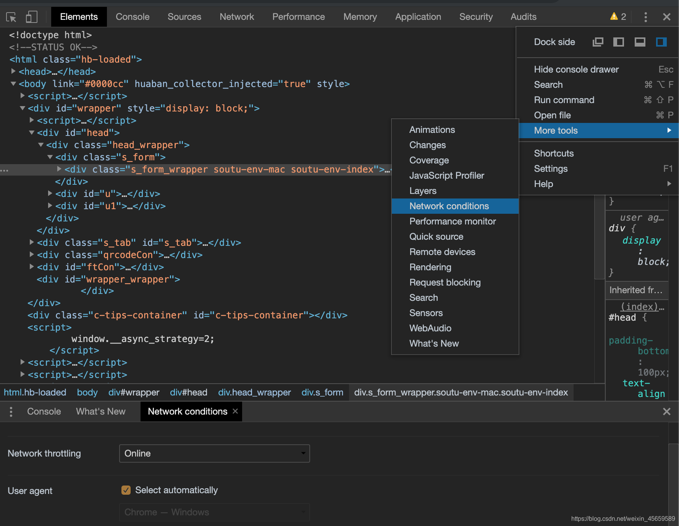Choose Rendering from More tools submenu

click(x=455, y=267)
